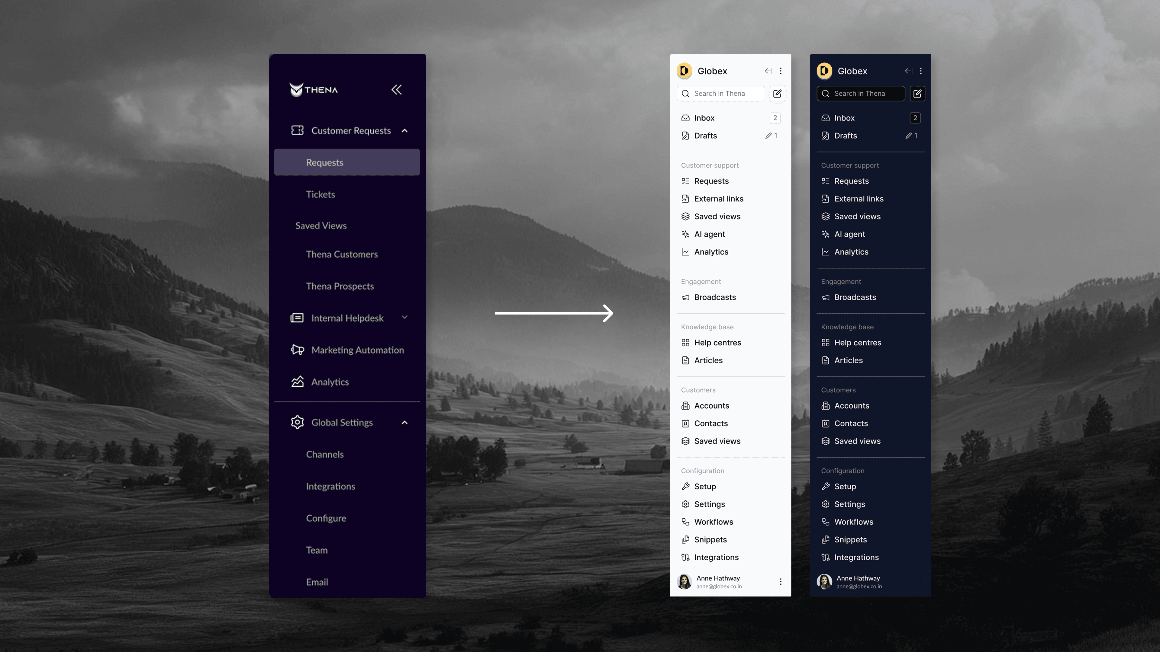Collapse the Global Settings section

click(x=404, y=423)
